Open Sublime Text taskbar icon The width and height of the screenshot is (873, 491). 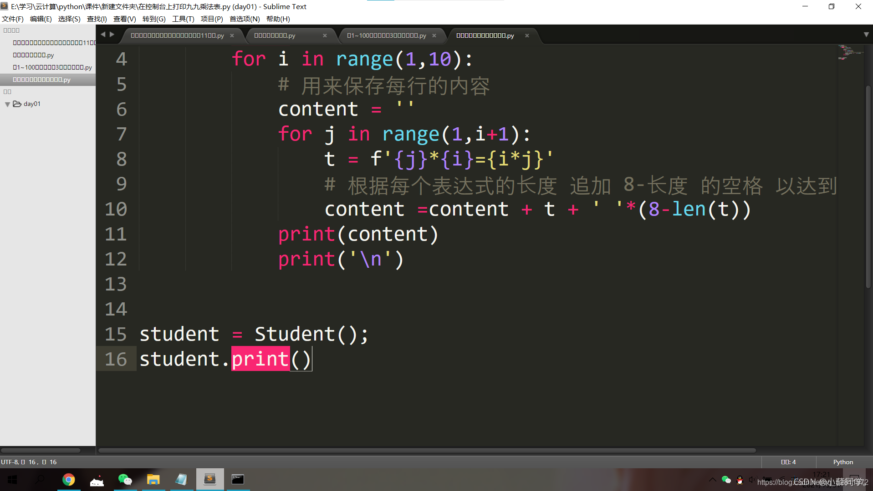[210, 479]
